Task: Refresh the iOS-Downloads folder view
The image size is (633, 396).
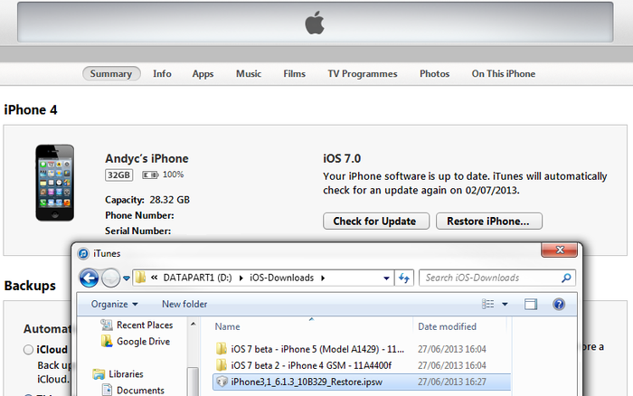Action: pos(404,278)
